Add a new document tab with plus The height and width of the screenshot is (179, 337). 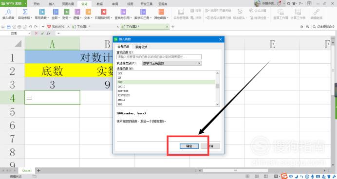pyautogui.click(x=173, y=27)
